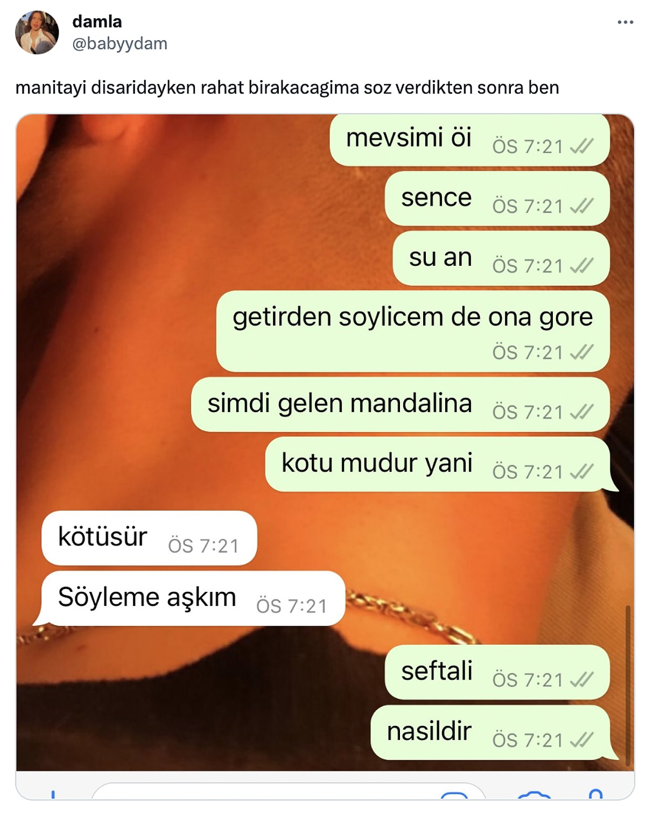Click the WhatsApp attachment plus icon
This screenshot has height=813, width=646.
coord(53,794)
